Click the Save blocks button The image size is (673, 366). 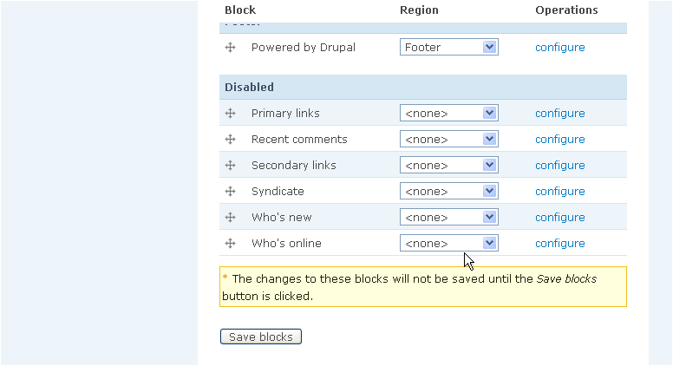[x=261, y=337]
